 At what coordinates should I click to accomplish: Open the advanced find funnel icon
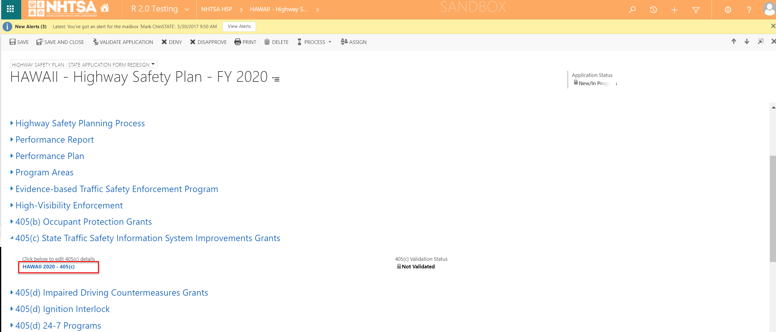(x=696, y=10)
